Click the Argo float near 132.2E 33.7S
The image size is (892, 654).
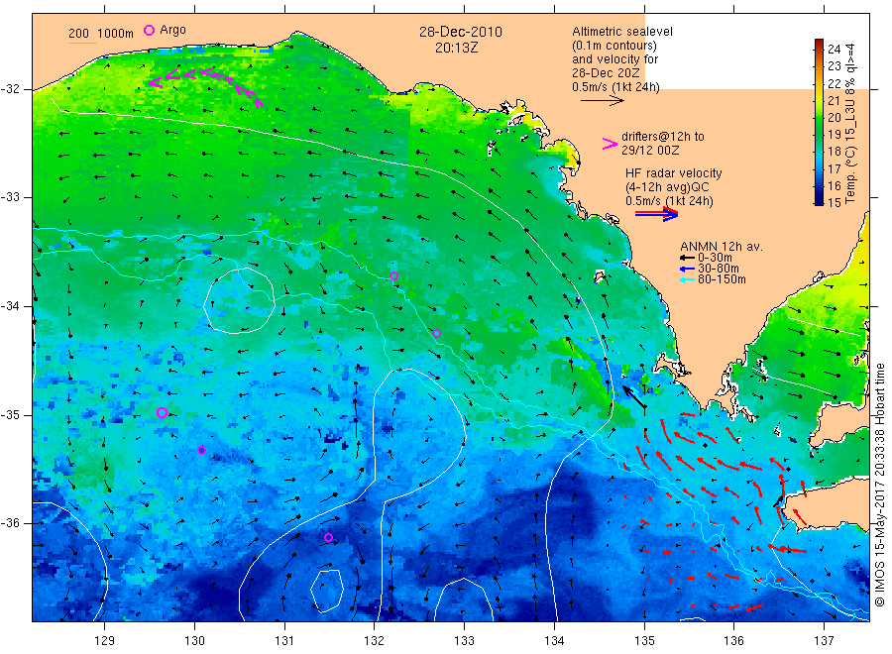pos(393,276)
